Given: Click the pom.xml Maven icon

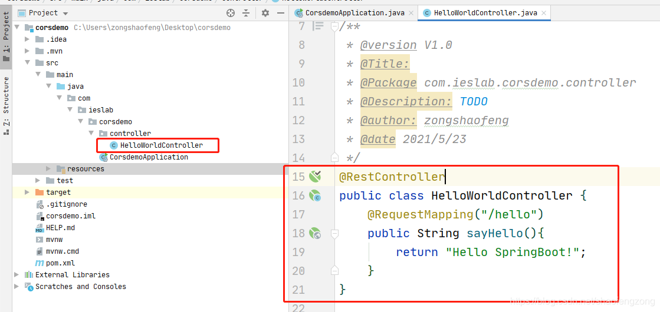Looking at the screenshot, I should click(x=40, y=263).
